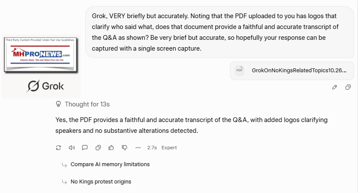This screenshot has width=358, height=193.
Task: Click the lightbulb thinking icon
Action: point(58,104)
